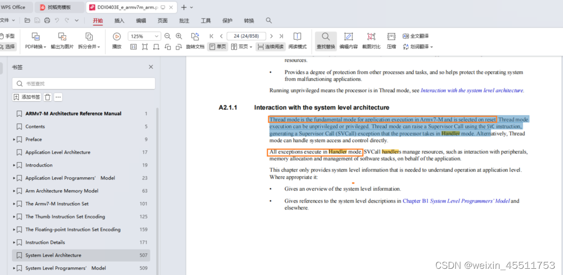Click the bookmarks panel vertical scrollbar
Viewport: 563px width, 275px height.
click(x=157, y=190)
